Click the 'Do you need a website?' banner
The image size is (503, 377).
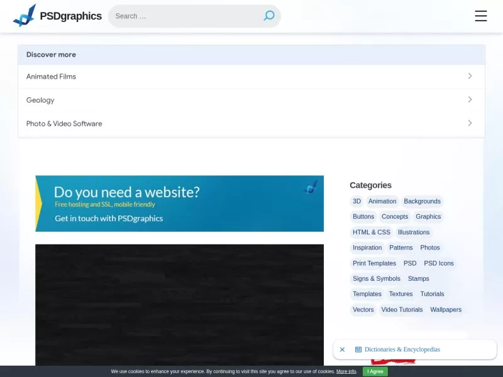tap(179, 204)
